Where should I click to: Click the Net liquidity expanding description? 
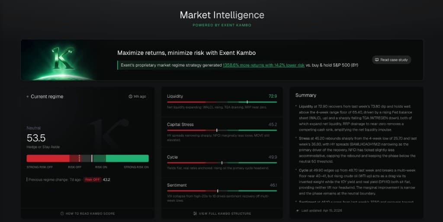click(x=217, y=108)
